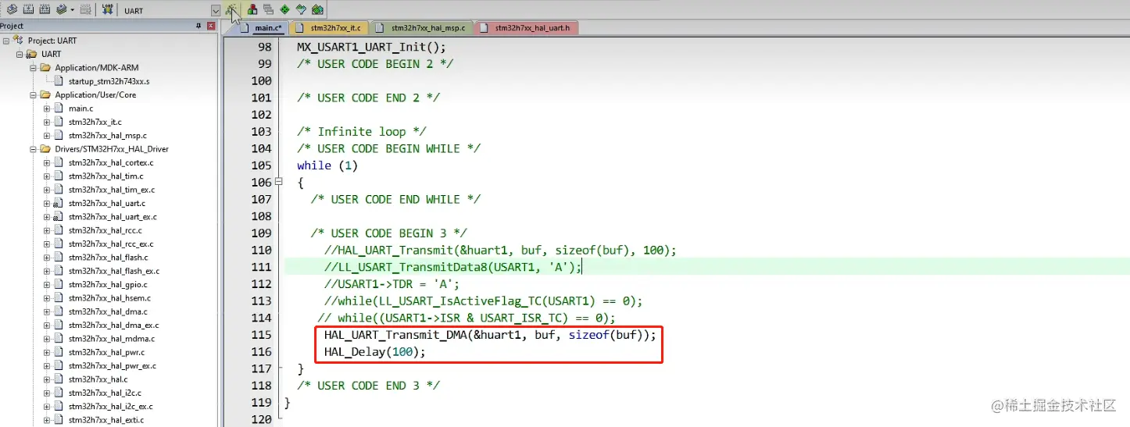
Task: Open the UART target selection dropdown
Action: (216, 11)
